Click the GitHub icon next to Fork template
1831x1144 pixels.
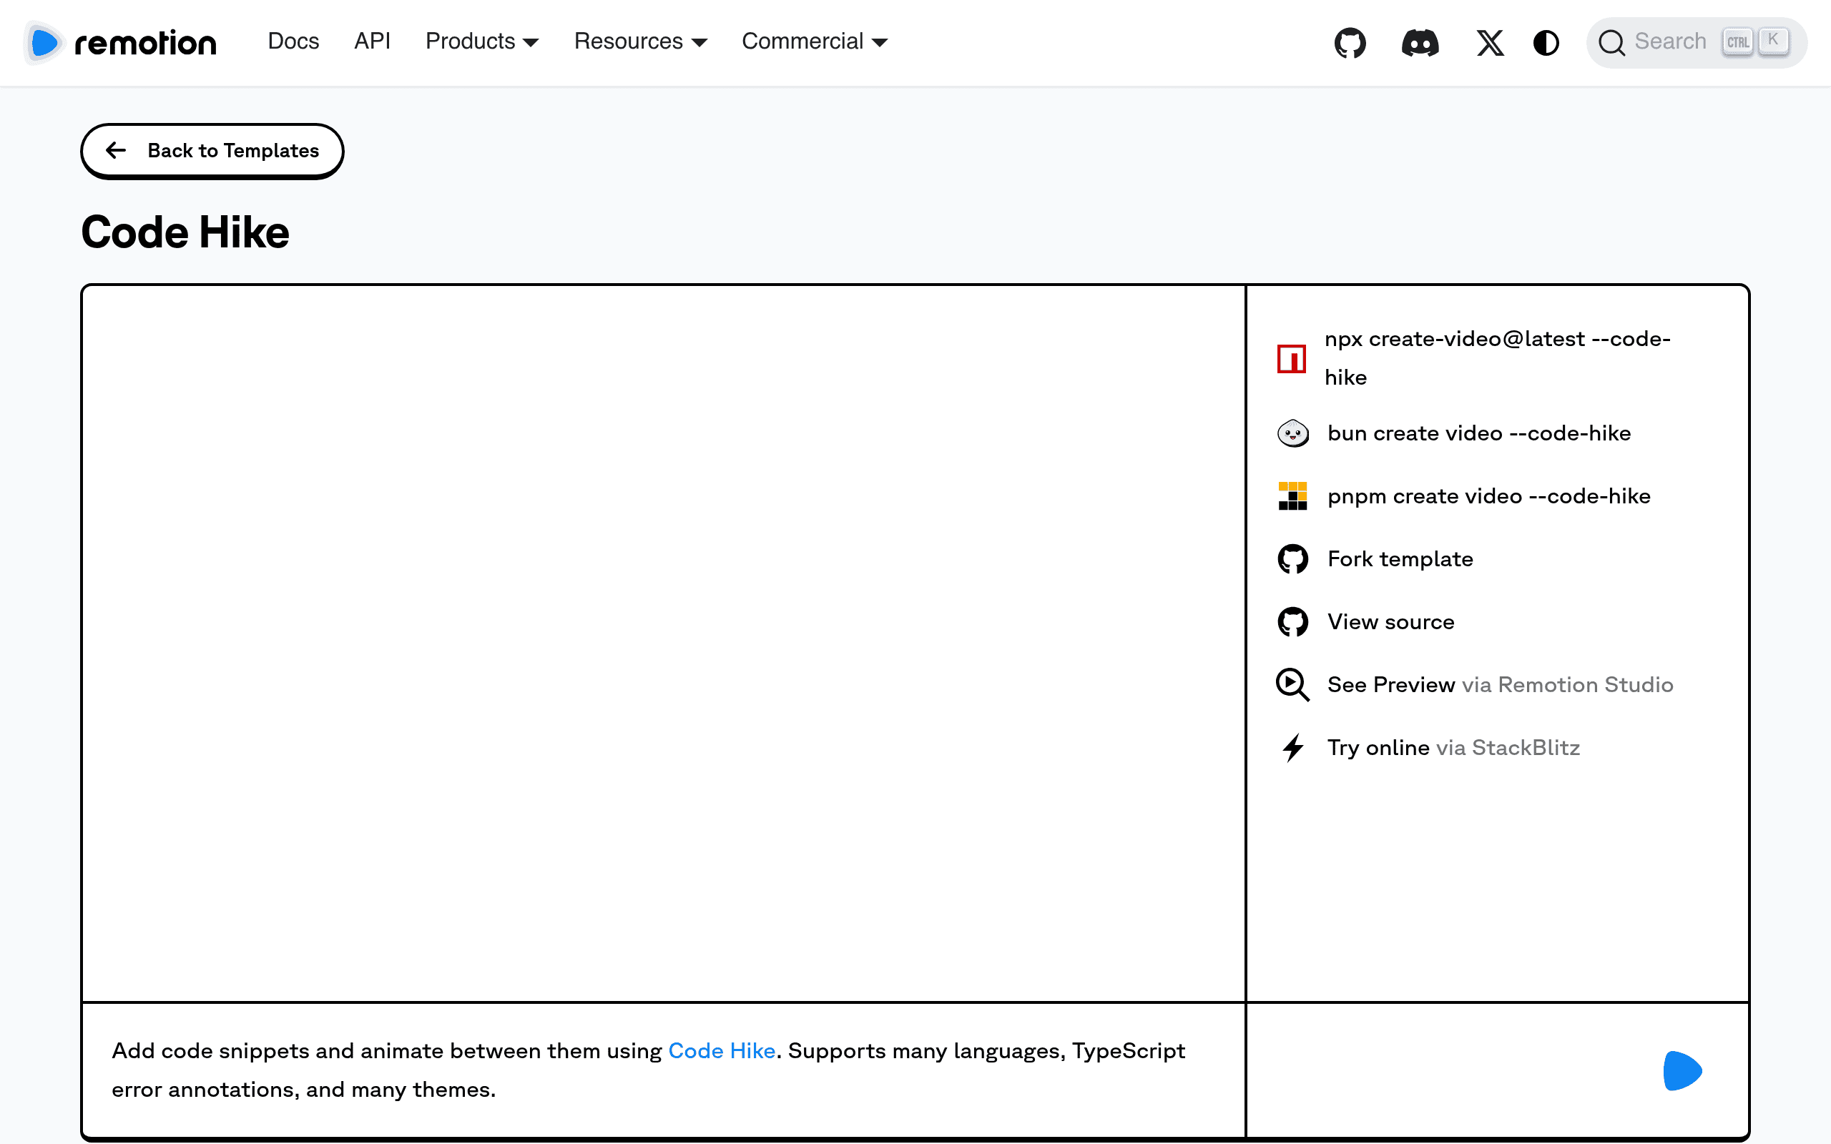point(1292,559)
